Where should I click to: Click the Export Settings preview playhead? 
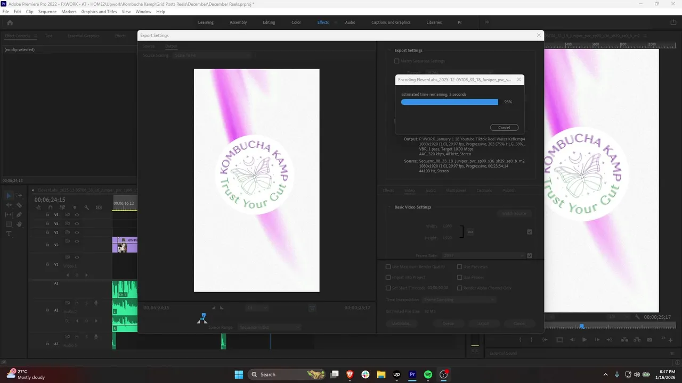(203, 316)
